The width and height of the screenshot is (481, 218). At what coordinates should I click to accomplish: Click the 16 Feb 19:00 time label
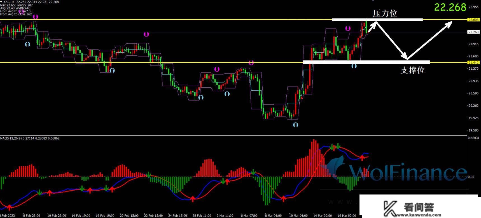[x=105, y=216]
